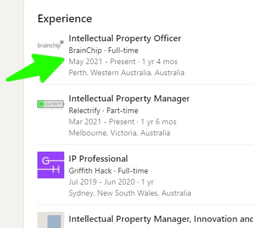Open the BrainChip company logo
This screenshot has width=253, height=228.
[x=51, y=45]
